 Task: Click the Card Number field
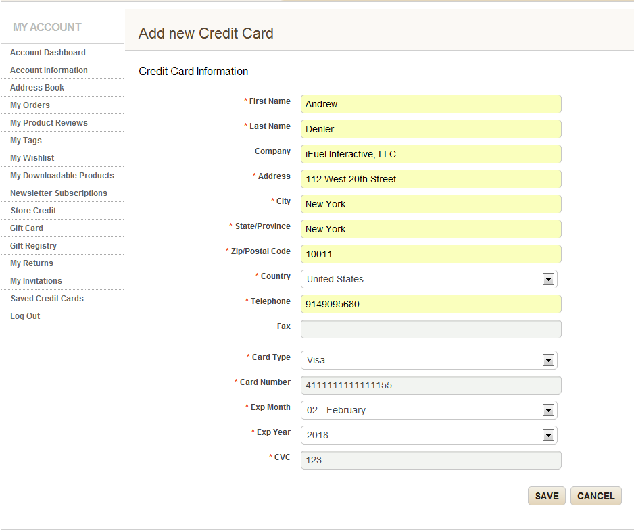(431, 386)
